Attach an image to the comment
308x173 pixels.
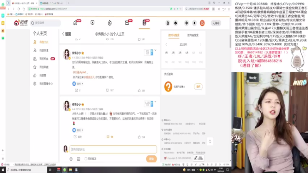coord(79,159)
